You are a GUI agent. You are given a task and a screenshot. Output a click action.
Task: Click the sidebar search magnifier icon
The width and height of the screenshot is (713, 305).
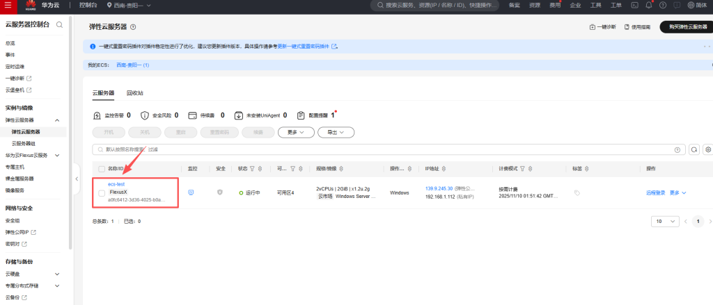[60, 25]
